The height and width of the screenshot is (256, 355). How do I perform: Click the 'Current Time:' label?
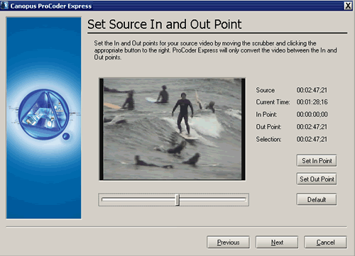[273, 102]
